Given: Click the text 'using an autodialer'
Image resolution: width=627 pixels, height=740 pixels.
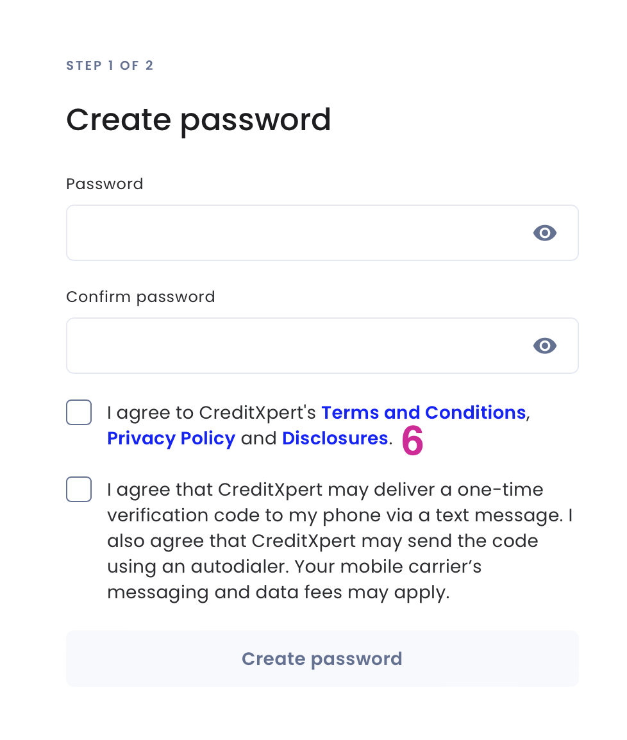Looking at the screenshot, I should coord(196,567).
